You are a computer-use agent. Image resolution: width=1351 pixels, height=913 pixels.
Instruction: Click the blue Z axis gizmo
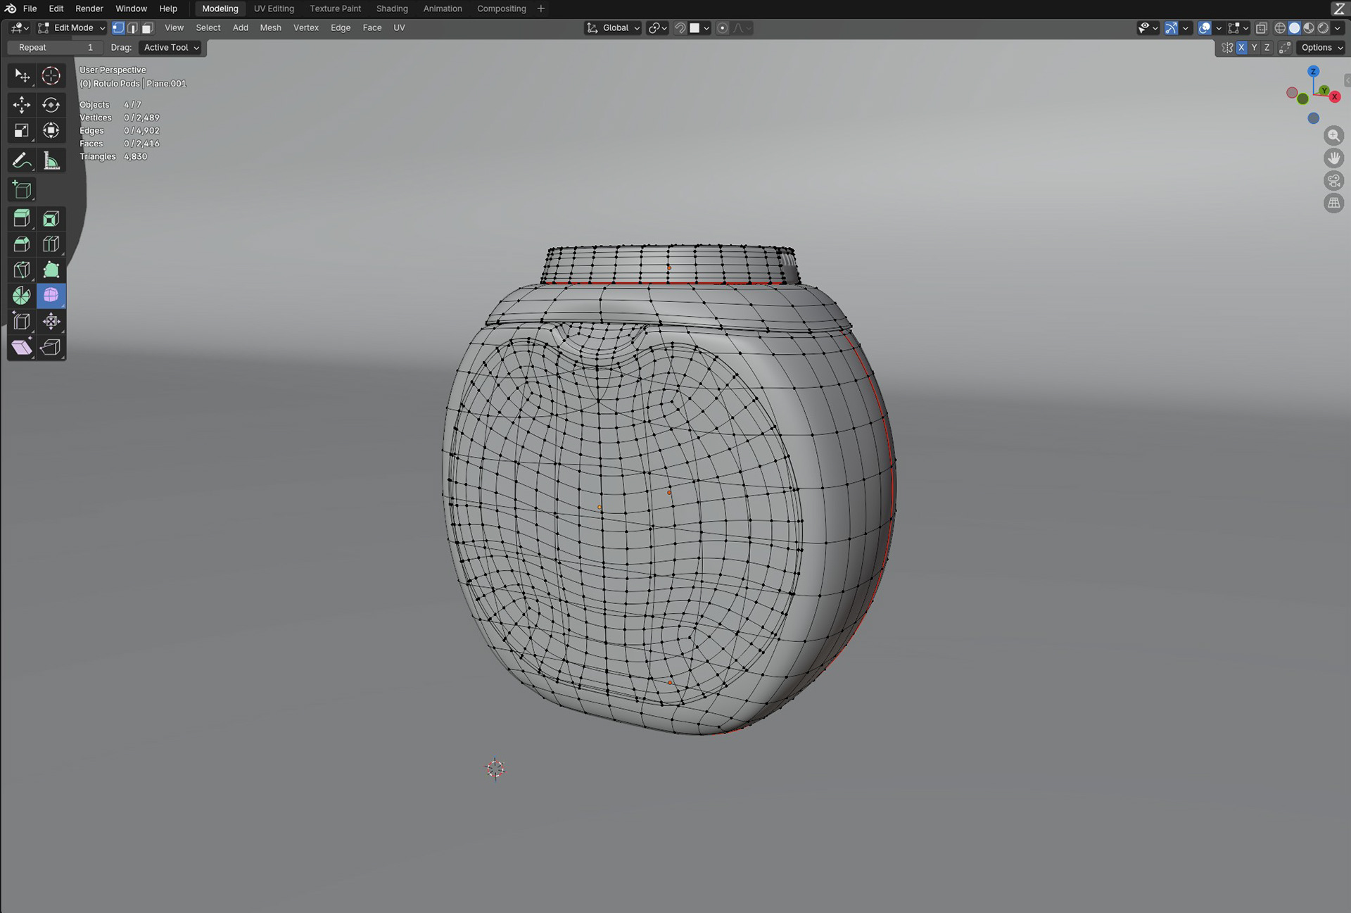[x=1313, y=71]
